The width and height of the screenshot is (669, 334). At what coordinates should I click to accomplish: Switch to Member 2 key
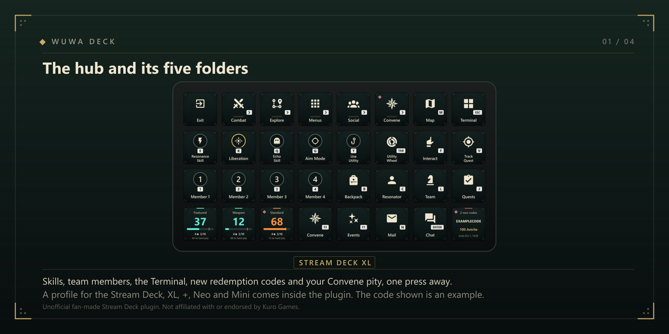pyautogui.click(x=239, y=186)
